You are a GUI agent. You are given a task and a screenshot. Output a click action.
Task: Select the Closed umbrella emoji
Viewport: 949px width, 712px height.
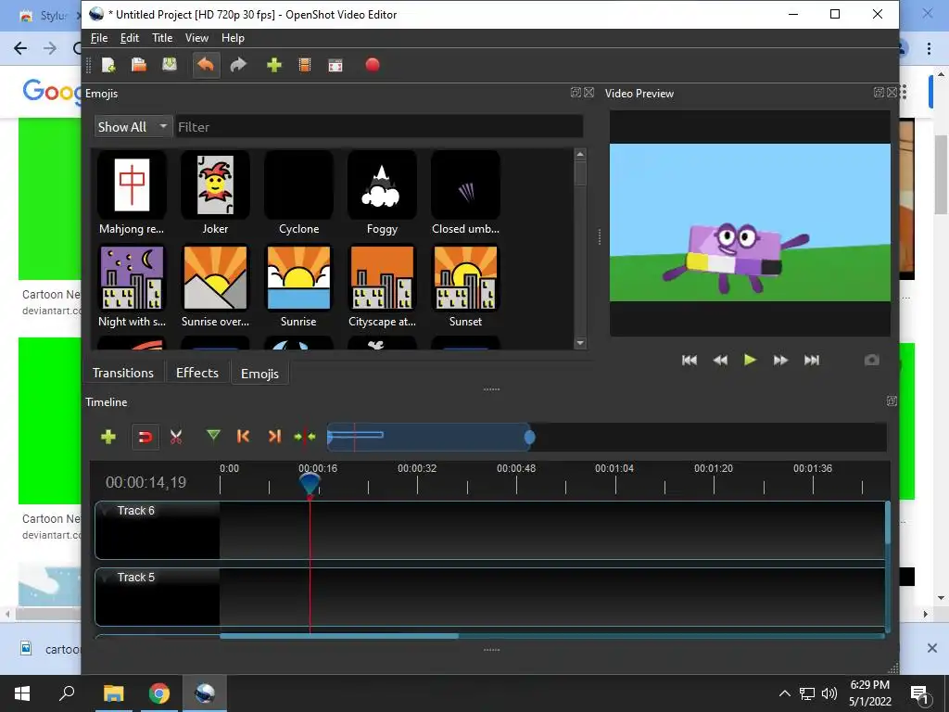(465, 194)
